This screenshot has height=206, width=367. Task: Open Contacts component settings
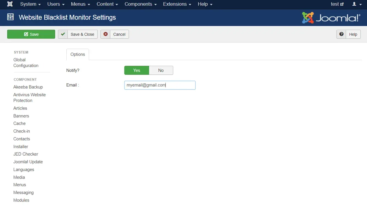pyautogui.click(x=22, y=139)
